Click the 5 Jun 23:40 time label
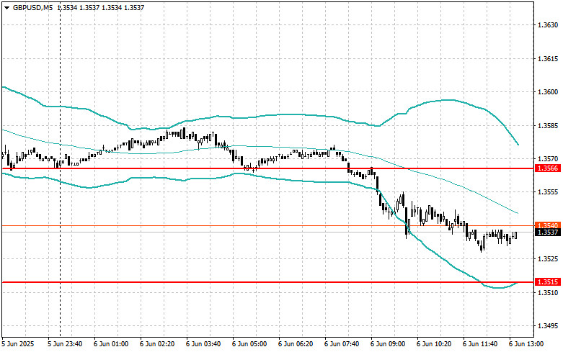This screenshot has width=563, height=352. click(x=65, y=344)
